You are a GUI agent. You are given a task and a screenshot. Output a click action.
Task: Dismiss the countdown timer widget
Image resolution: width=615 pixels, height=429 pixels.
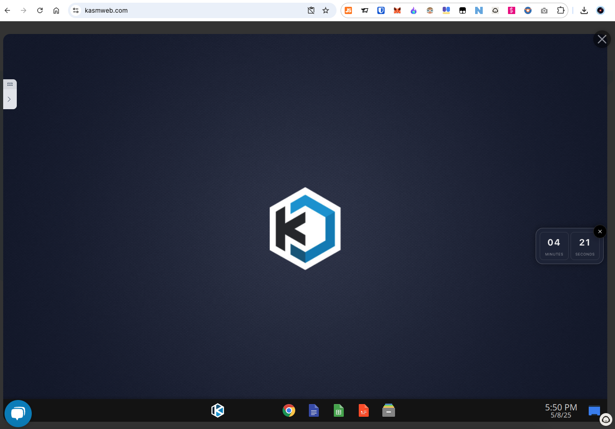tap(600, 231)
